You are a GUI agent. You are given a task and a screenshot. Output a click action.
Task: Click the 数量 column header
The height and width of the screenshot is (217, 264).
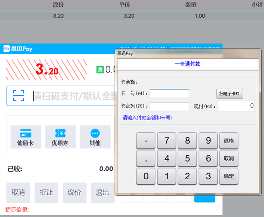pos(191,4)
